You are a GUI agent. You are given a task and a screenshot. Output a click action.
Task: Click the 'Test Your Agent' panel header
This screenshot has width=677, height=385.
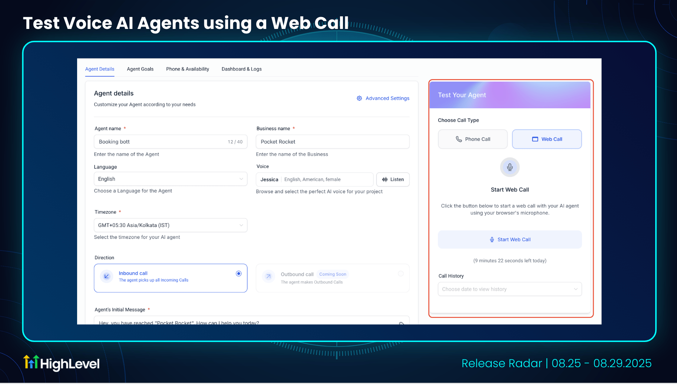[510, 95]
